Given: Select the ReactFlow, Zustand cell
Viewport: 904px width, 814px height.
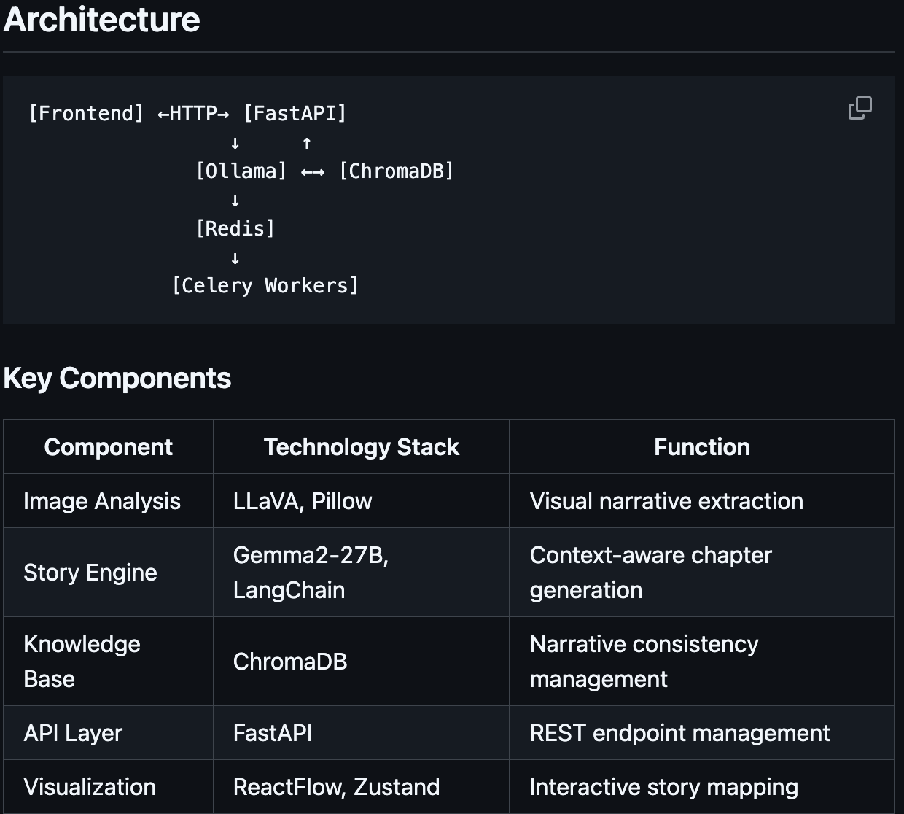Looking at the screenshot, I should pyautogui.click(x=362, y=786).
